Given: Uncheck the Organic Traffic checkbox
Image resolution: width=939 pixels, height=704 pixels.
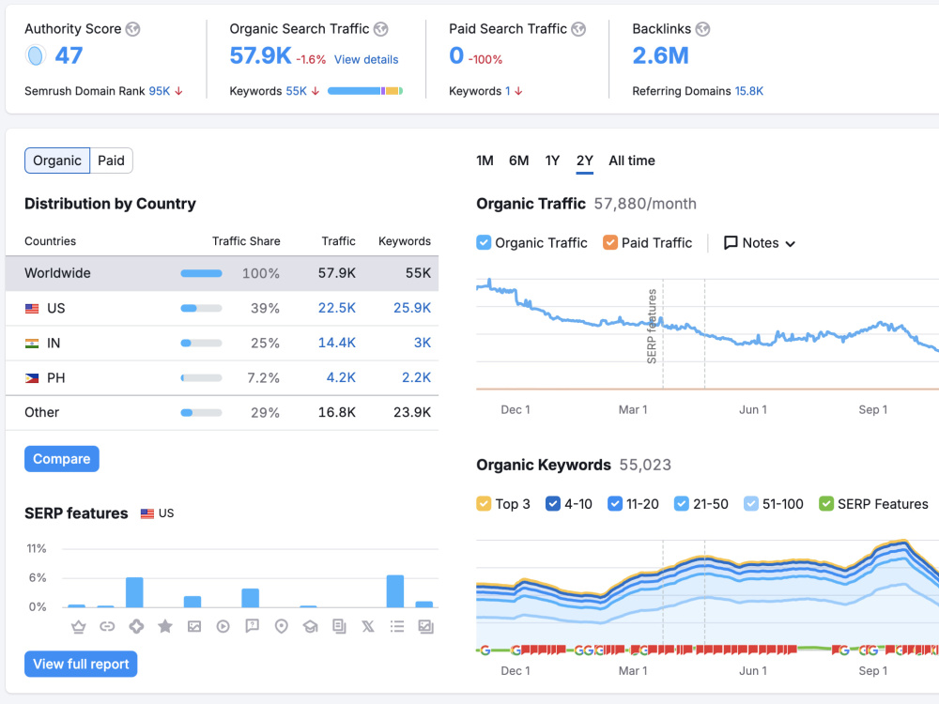Looking at the screenshot, I should tap(484, 242).
